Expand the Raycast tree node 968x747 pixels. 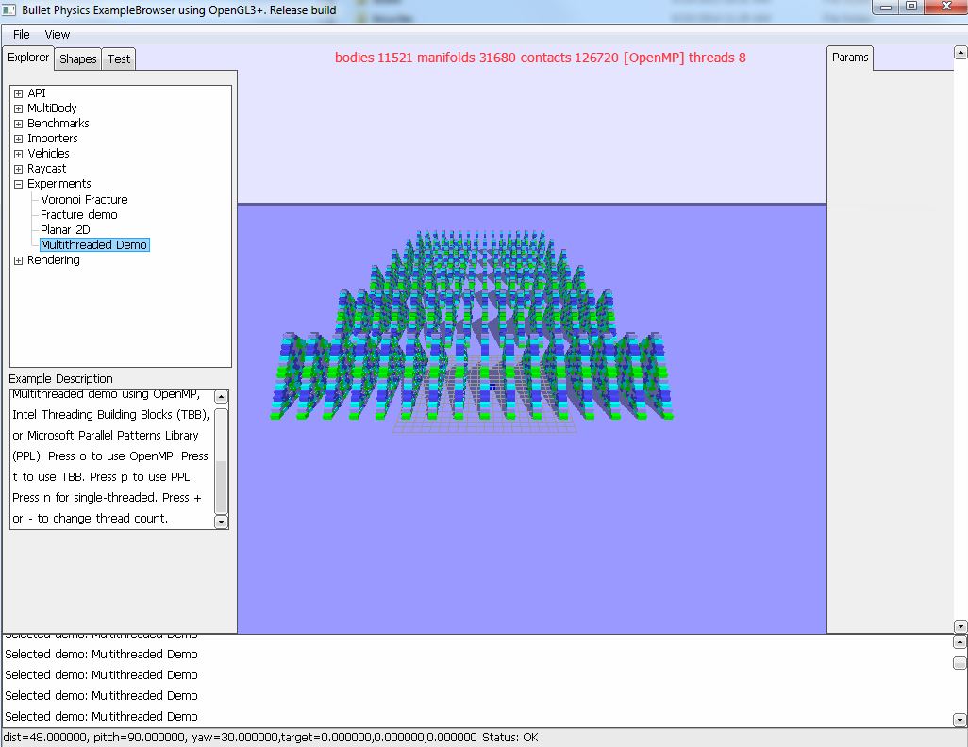click(x=19, y=169)
